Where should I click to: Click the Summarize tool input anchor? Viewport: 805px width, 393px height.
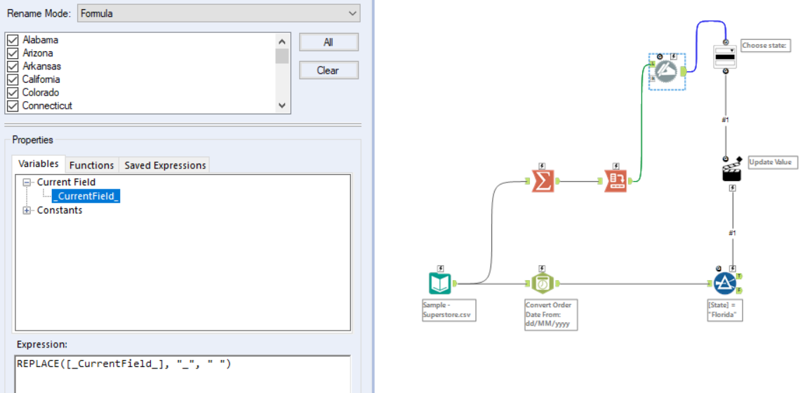click(x=528, y=180)
